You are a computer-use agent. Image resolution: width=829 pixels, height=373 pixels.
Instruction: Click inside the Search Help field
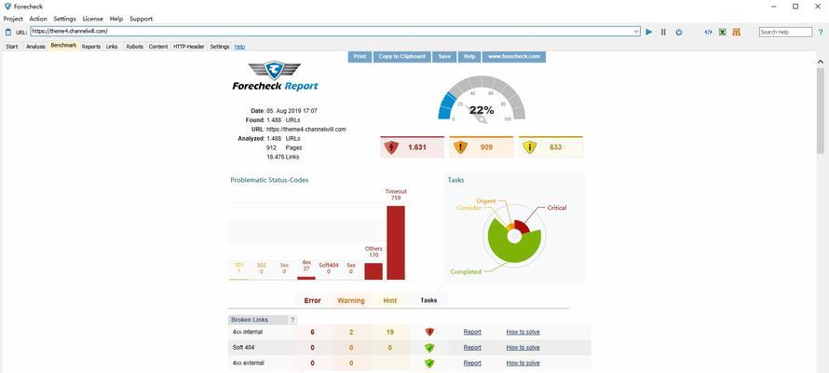coord(785,32)
